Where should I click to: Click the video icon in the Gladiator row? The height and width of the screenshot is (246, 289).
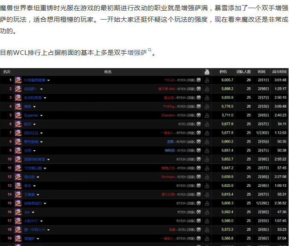click(207, 115)
